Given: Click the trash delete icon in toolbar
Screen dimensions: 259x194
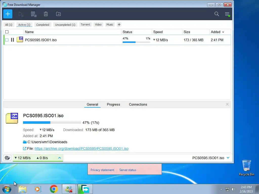Looking at the screenshot, I should 46,14.
